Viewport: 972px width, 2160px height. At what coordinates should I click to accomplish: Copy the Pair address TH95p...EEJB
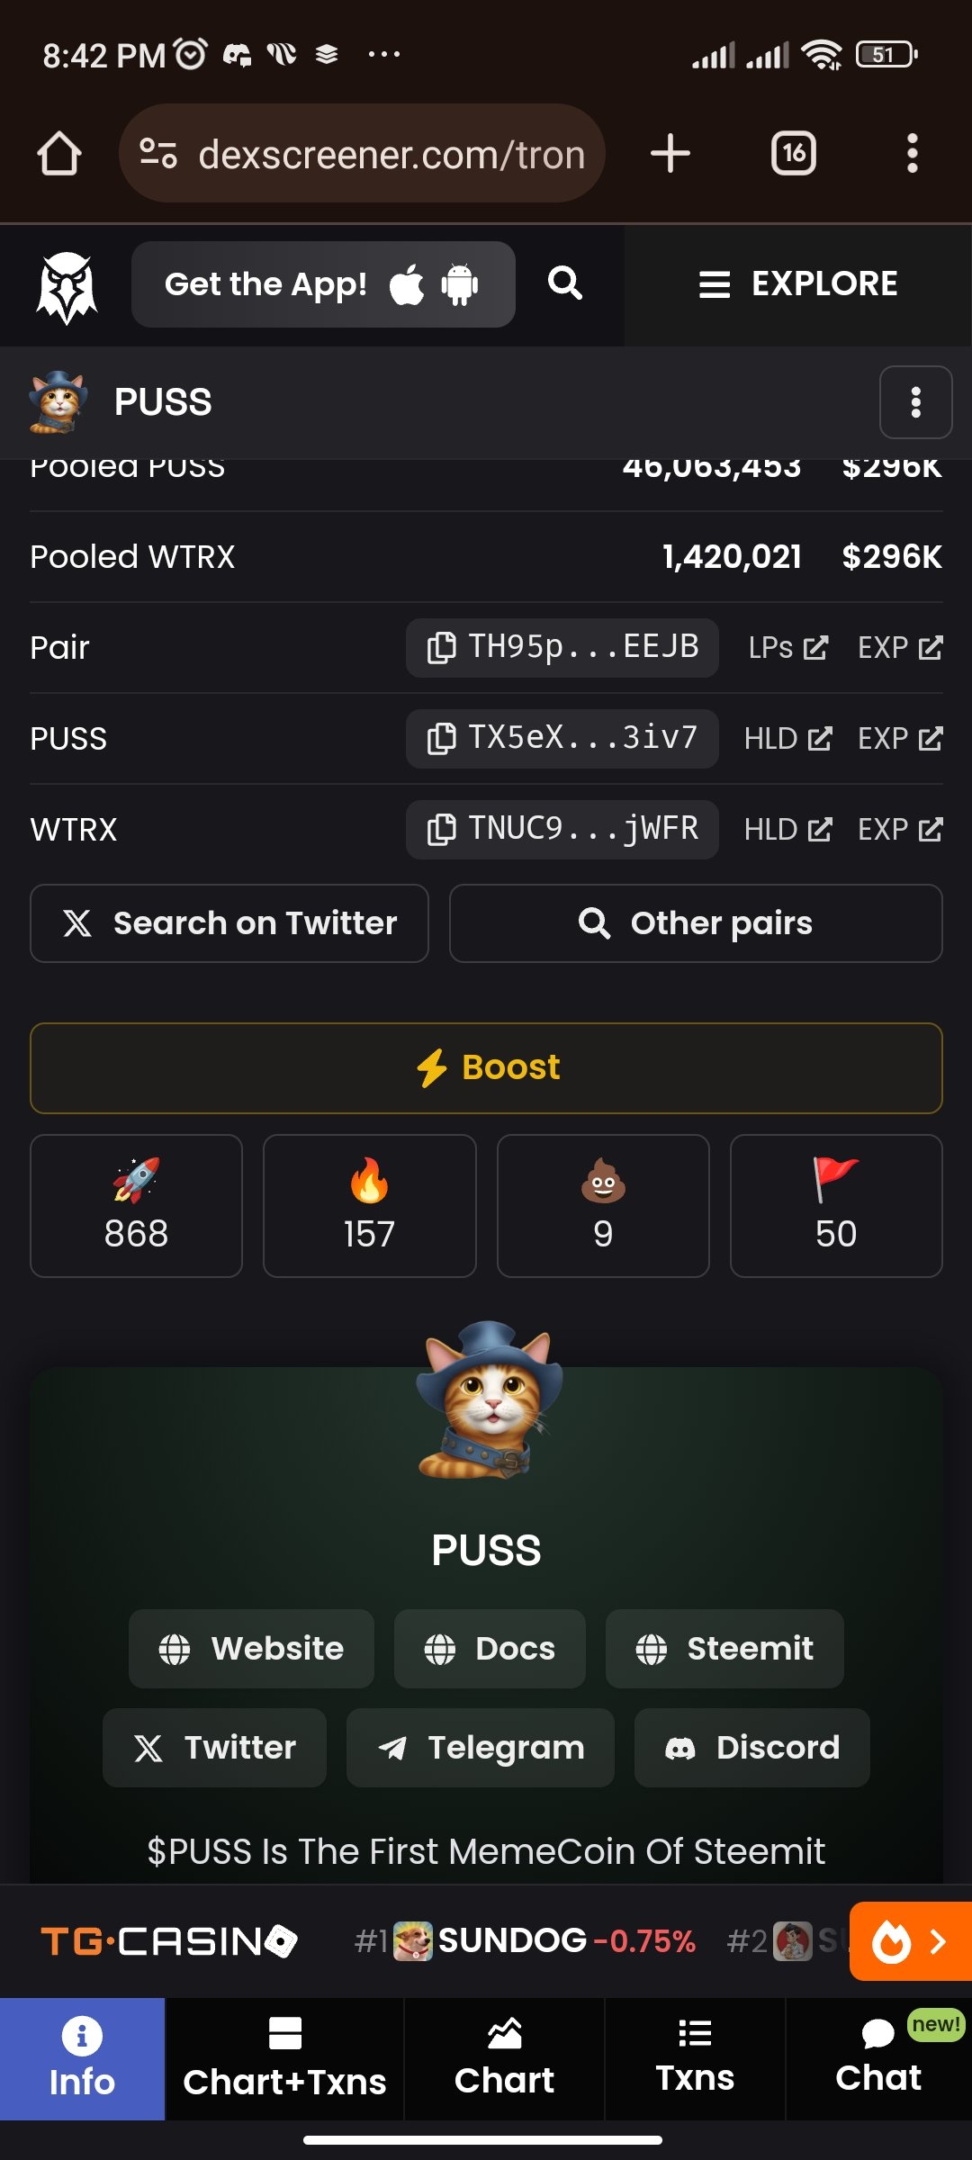562,647
